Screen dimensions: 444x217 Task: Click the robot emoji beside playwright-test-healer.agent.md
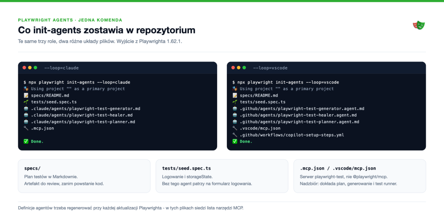point(235,115)
